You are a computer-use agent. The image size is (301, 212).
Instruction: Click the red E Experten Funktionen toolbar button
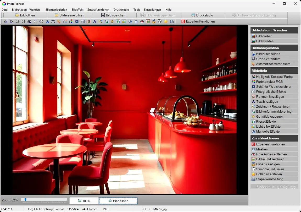coord(198,21)
